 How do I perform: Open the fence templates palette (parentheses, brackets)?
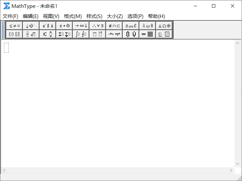click(14, 34)
